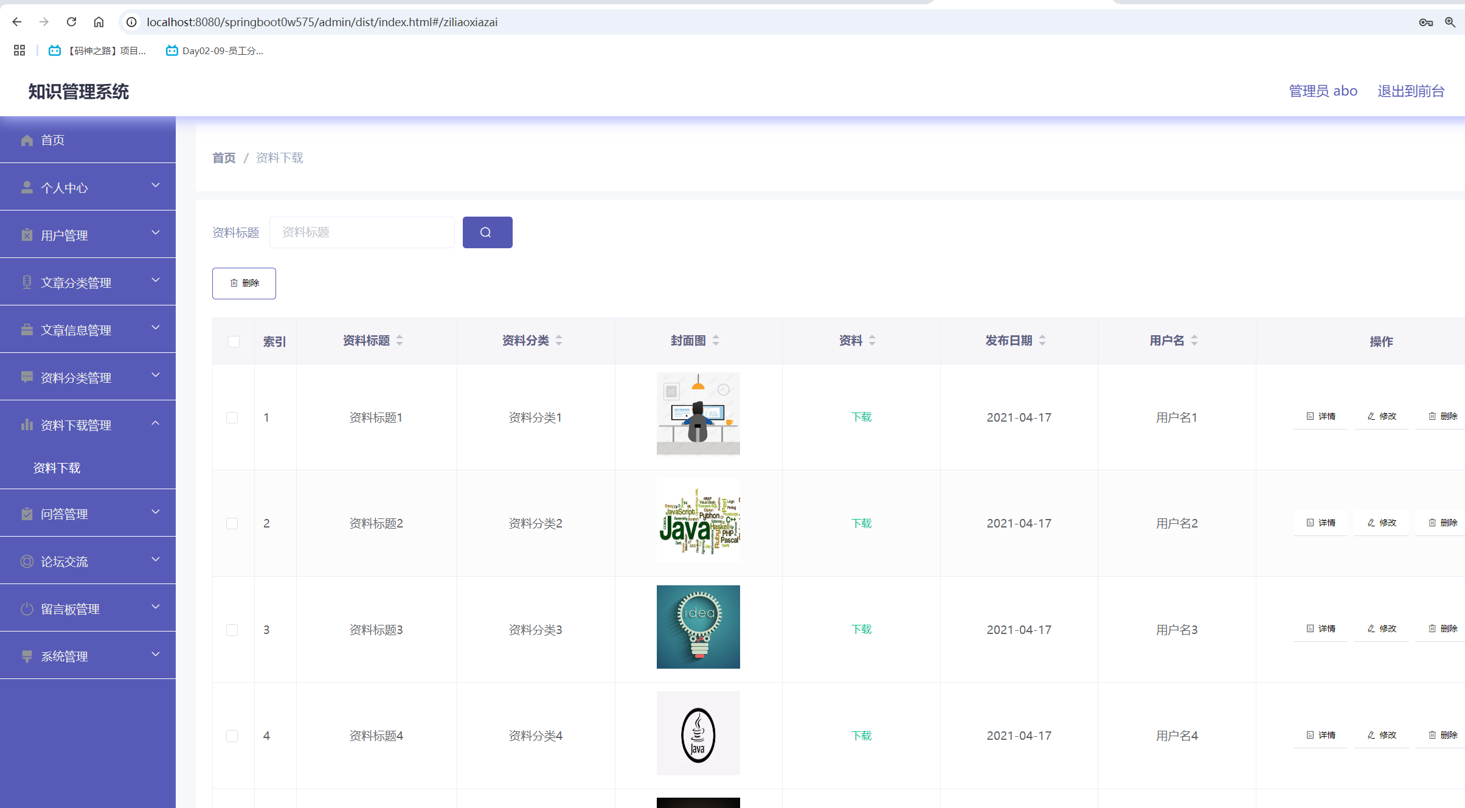Check the checkbox for row 1
The width and height of the screenshot is (1465, 808).
click(232, 417)
